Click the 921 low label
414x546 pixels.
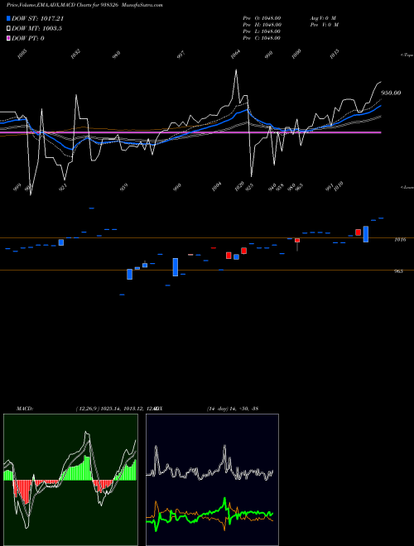pyautogui.click(x=63, y=187)
